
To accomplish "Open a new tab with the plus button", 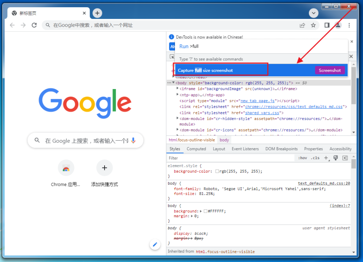I will pyautogui.click(x=97, y=13).
